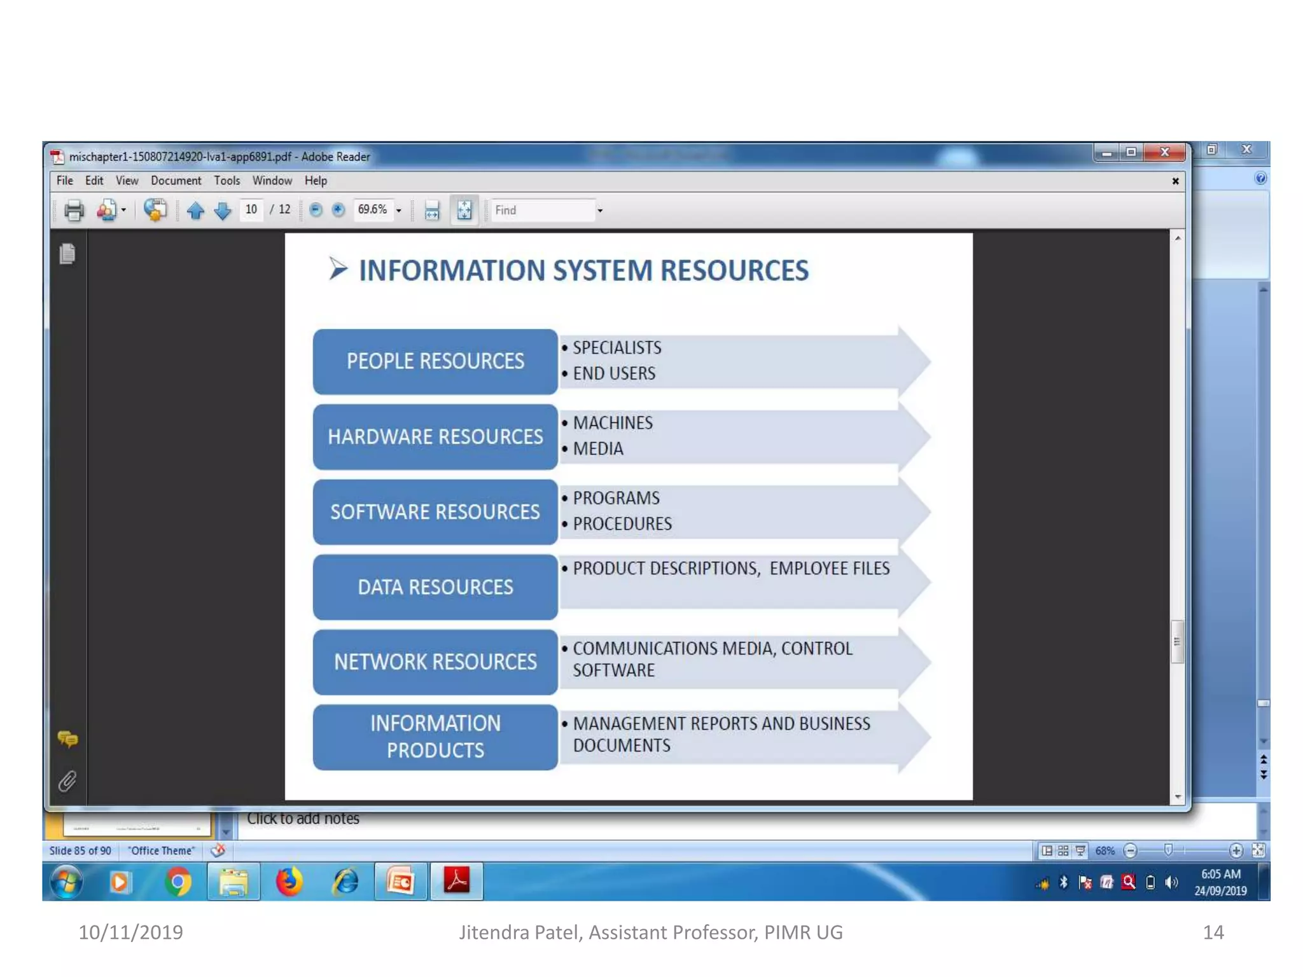Click the Bluetooth tray icon
1303x977 pixels.
[x=1063, y=882]
